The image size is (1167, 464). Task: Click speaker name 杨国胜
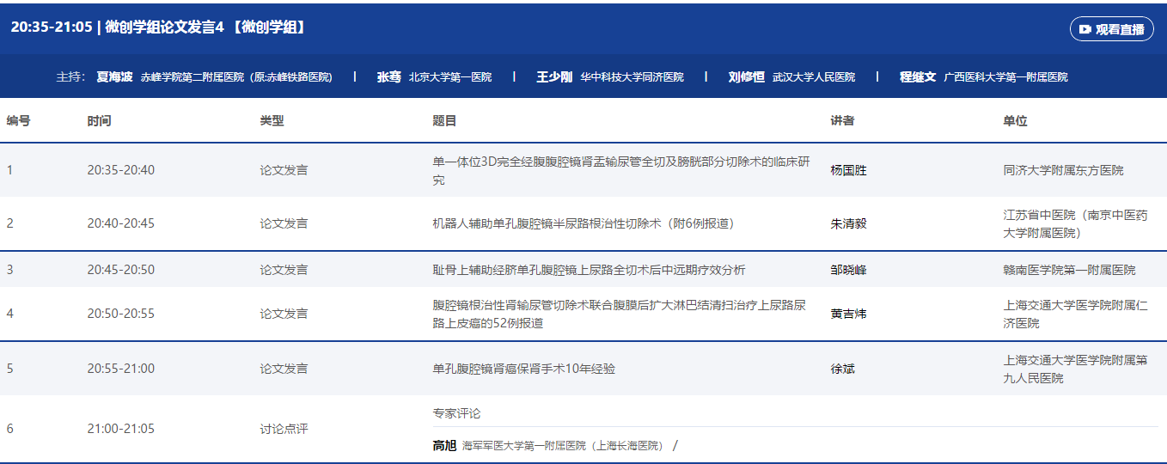point(848,170)
